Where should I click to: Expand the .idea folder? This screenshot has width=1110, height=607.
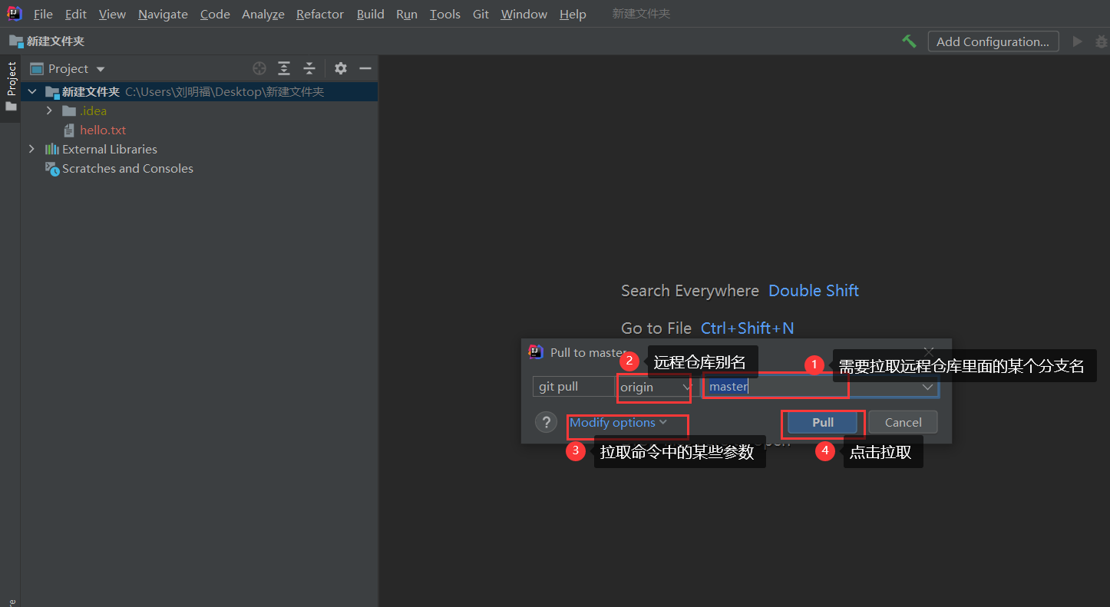pyautogui.click(x=49, y=111)
